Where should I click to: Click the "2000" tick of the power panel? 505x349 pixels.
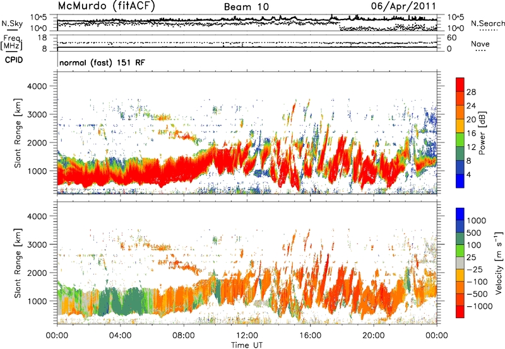pos(37,142)
